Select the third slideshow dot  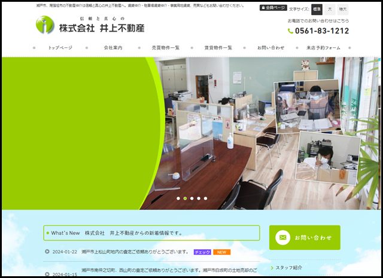point(192,198)
